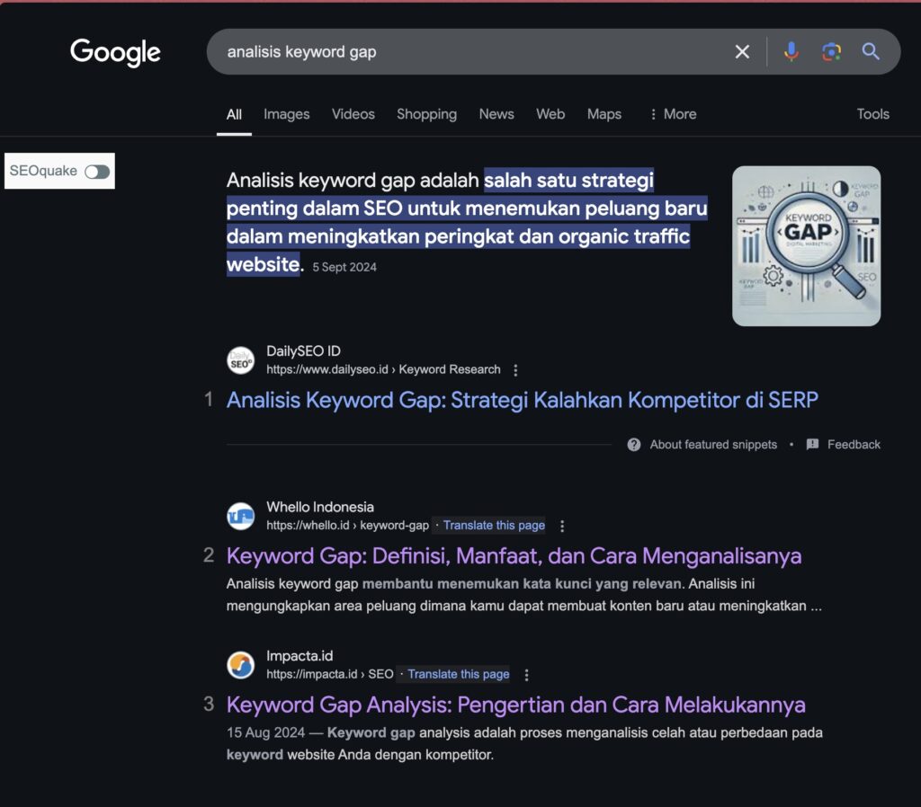The width and height of the screenshot is (921, 807).
Task: Open Keyword Gap Analysis: Pengertian result
Action: coord(515,705)
